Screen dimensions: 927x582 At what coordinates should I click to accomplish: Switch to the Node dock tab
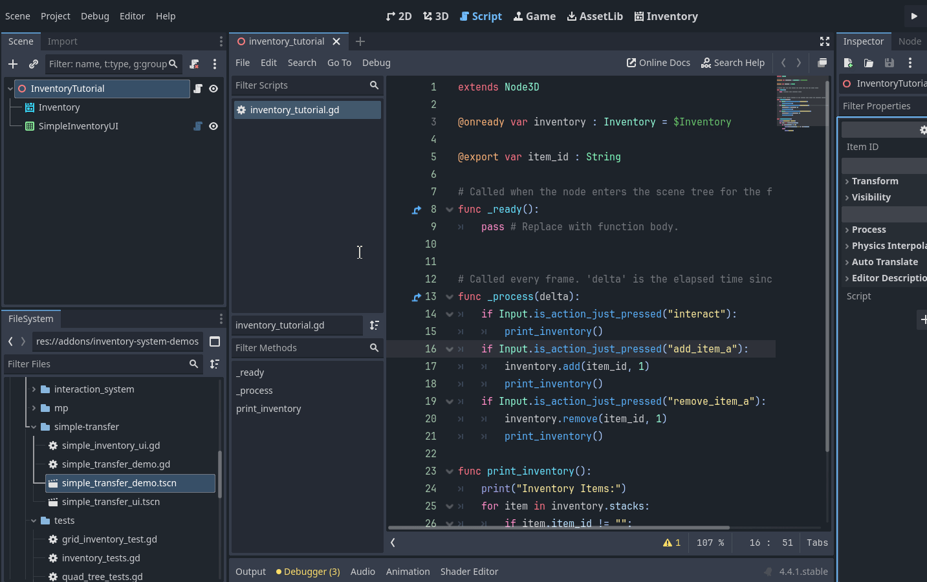coord(910,41)
